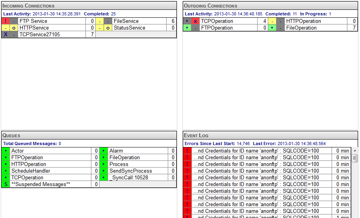
Task: Click green status dot beside outgoing FTPOperation
Action: (x=187, y=28)
